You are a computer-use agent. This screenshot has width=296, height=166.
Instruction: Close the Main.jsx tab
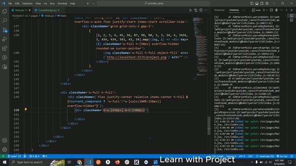pos(30,10)
